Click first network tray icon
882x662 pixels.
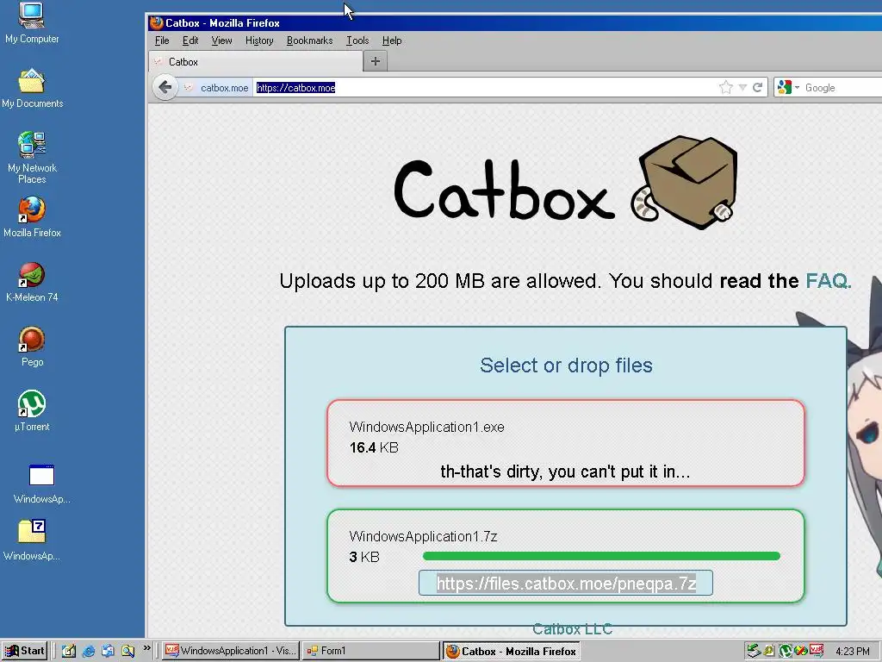click(x=754, y=651)
